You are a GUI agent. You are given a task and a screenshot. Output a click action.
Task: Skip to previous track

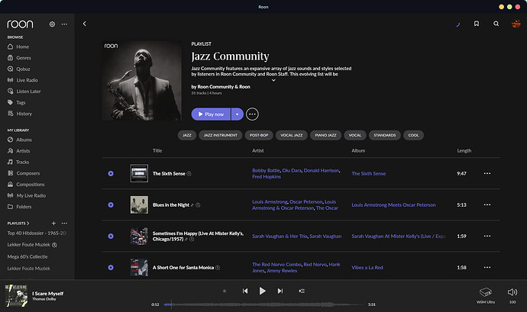245,291
